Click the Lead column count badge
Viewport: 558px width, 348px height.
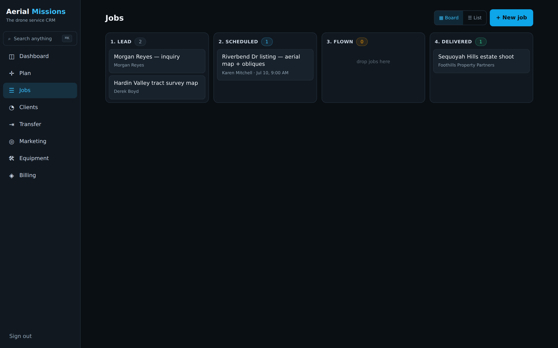click(140, 42)
